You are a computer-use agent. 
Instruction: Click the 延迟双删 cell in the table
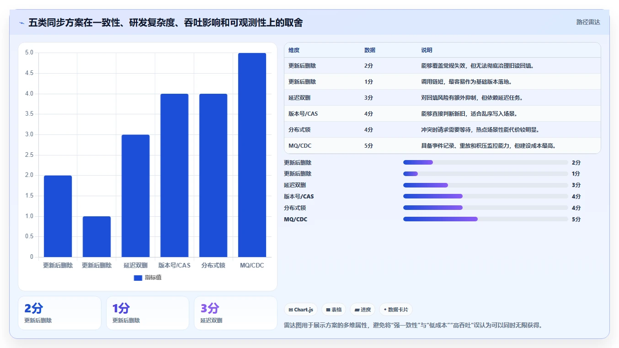[x=299, y=98]
